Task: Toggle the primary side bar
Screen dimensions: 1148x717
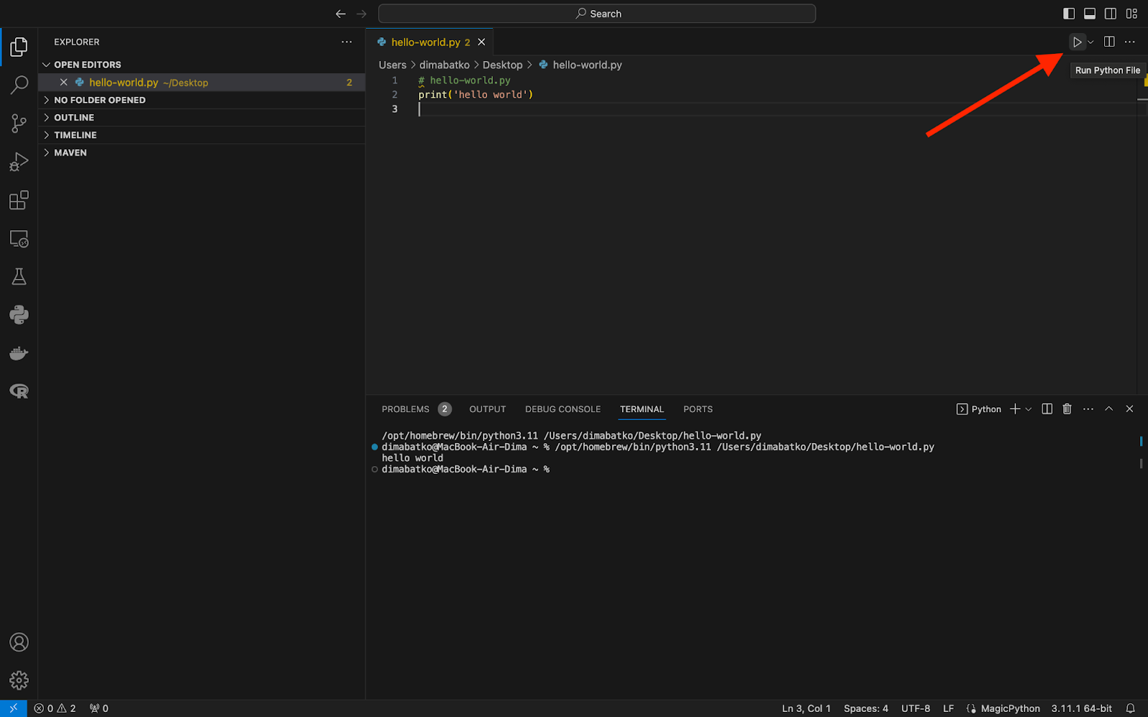Action: click(1069, 14)
